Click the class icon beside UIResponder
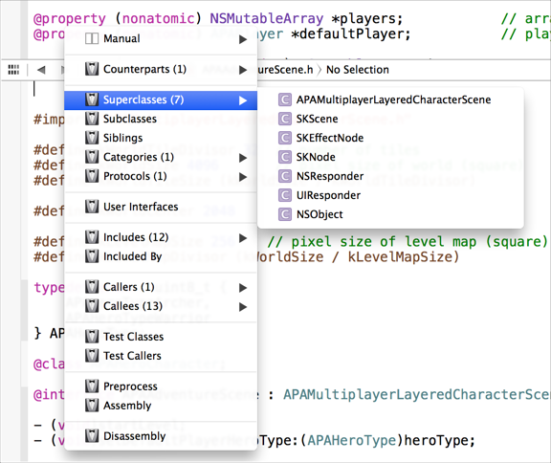Image resolution: width=551 pixels, height=463 pixels. click(x=285, y=195)
